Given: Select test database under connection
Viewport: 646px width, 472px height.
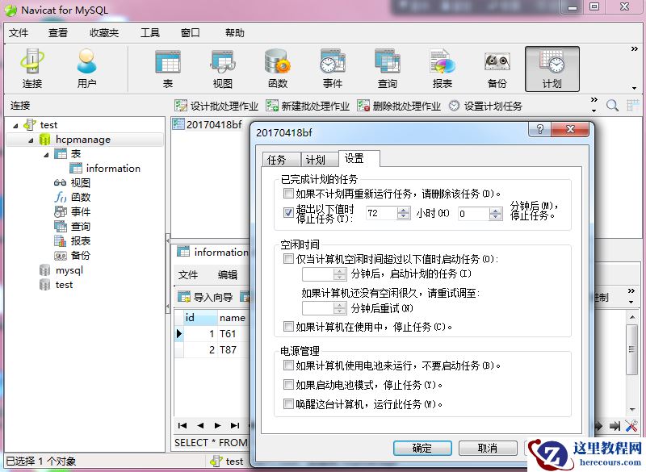Looking at the screenshot, I should 57,285.
